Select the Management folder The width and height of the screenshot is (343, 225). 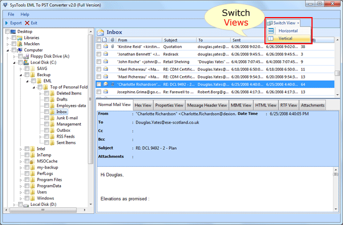69,124
